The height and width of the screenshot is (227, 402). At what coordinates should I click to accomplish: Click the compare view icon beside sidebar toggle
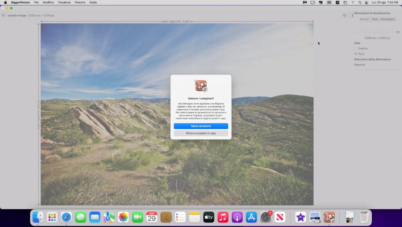click(x=344, y=15)
